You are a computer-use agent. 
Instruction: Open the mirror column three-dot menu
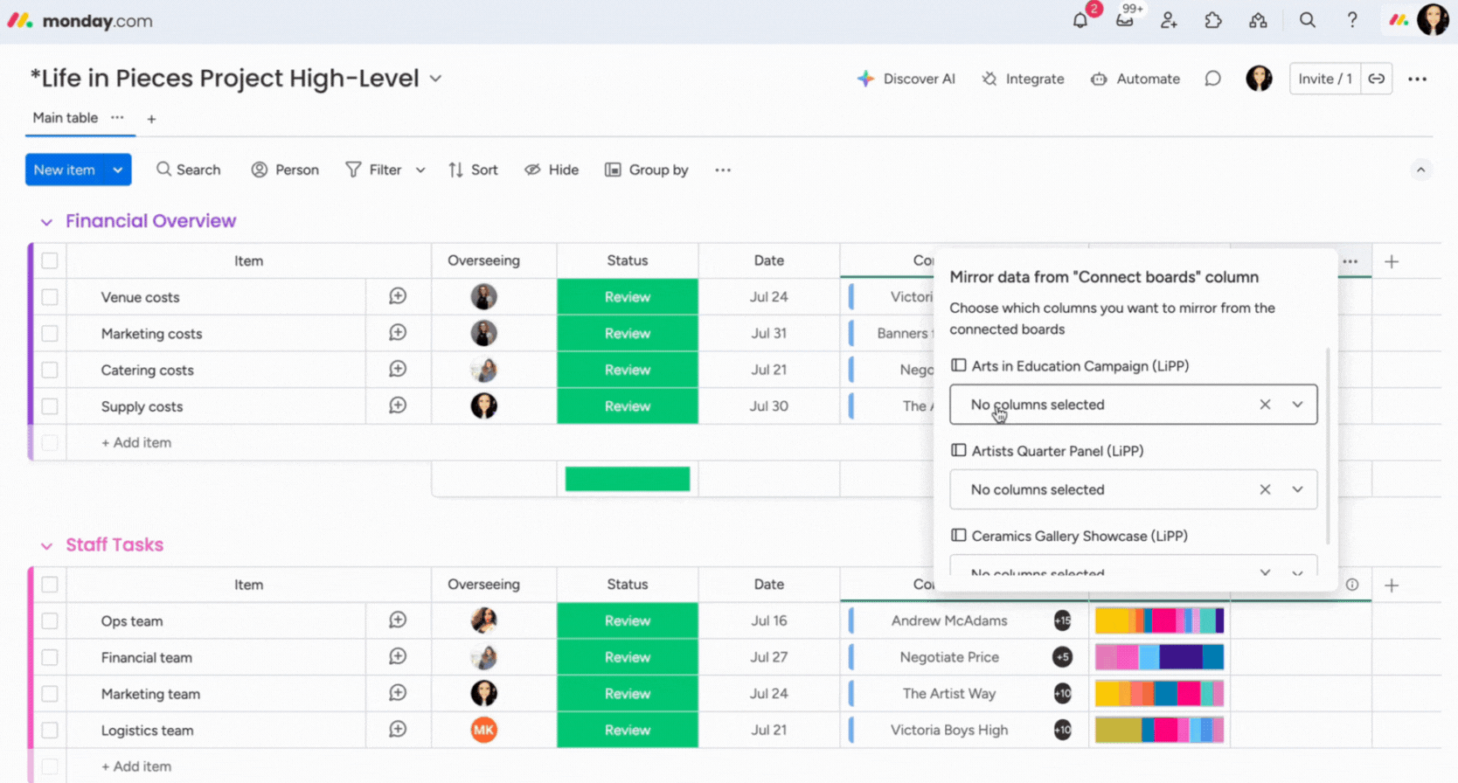click(1350, 261)
